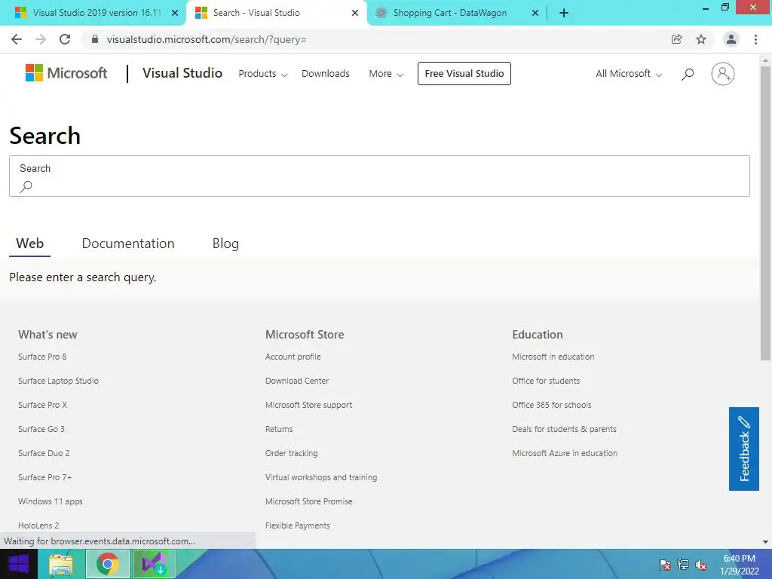Open Office for students link

(546, 381)
